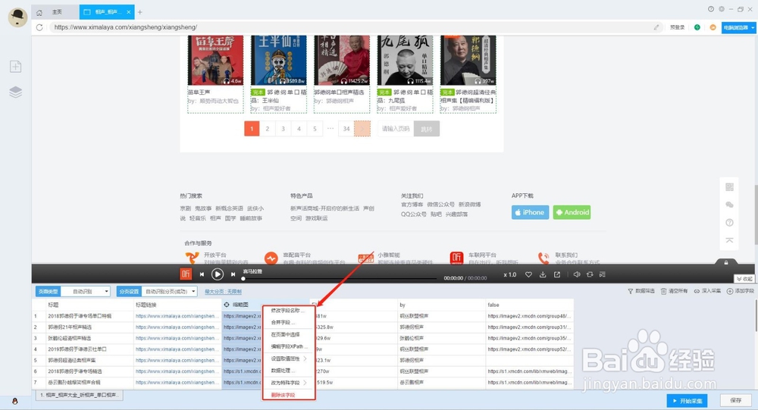Screen dimensions: 758x410
Task: Choose 编辑字段XPath from context menu
Action: [x=289, y=346]
